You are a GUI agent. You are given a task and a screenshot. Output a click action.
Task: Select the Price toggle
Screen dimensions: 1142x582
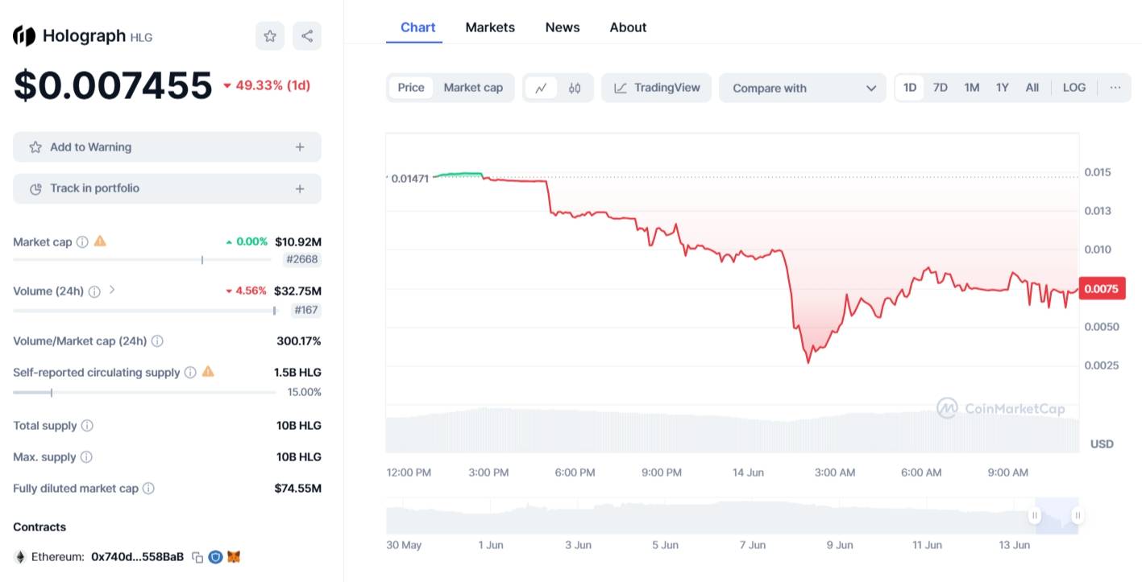tap(411, 88)
